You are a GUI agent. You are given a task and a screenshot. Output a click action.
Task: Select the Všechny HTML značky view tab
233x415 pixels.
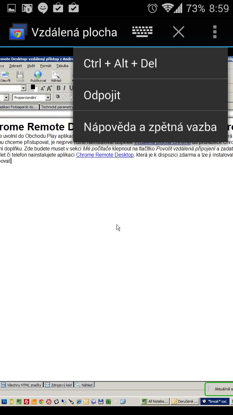point(22,385)
